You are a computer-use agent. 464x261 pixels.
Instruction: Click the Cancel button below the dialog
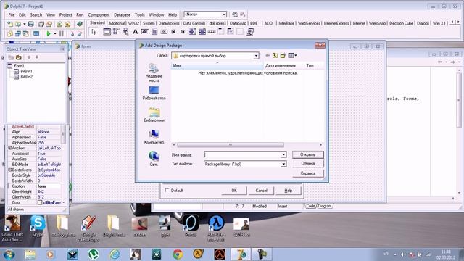(x=261, y=191)
